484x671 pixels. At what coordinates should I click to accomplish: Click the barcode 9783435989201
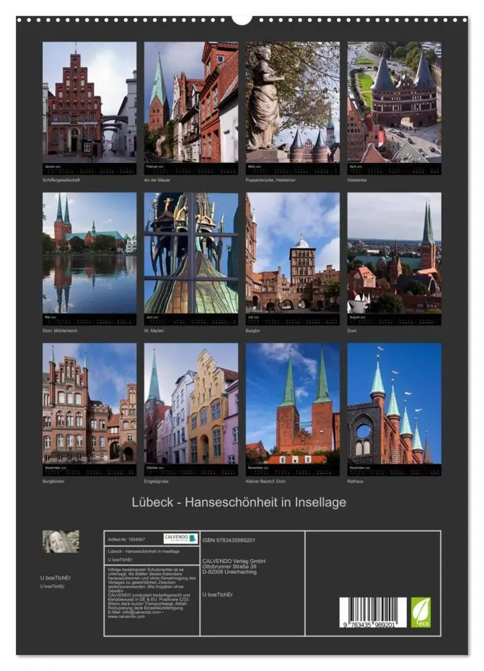pyautogui.click(x=373, y=613)
